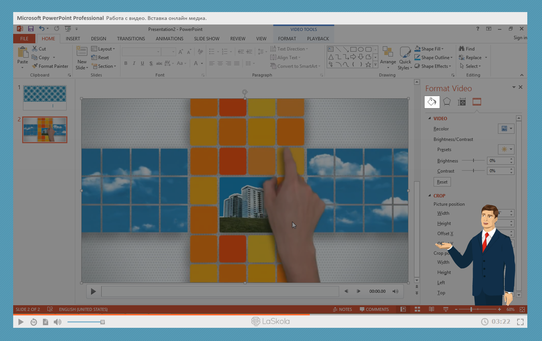
Task: Expand the Shape Fill dropdown
Action: pyautogui.click(x=443, y=49)
